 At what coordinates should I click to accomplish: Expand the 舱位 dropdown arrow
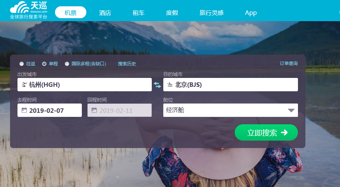click(291, 111)
